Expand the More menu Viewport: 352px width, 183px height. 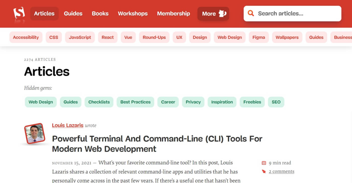[213, 14]
